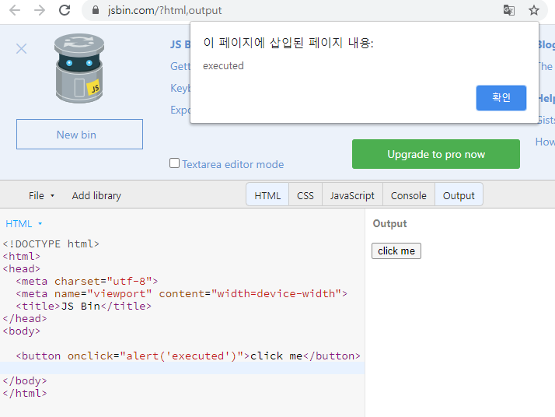Viewport: 555px width, 417px height.
Task: Click the 'click me' output button
Action: click(x=396, y=251)
